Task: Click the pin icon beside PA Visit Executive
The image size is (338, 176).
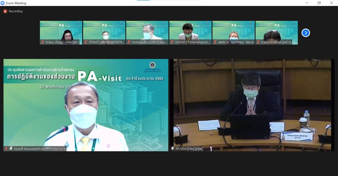Action: [x=173, y=148]
